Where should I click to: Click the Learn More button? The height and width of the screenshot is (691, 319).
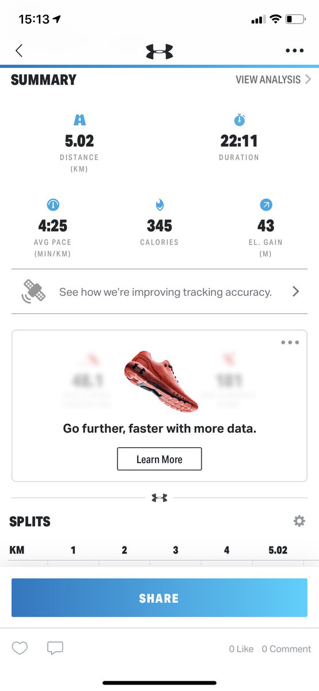click(159, 459)
